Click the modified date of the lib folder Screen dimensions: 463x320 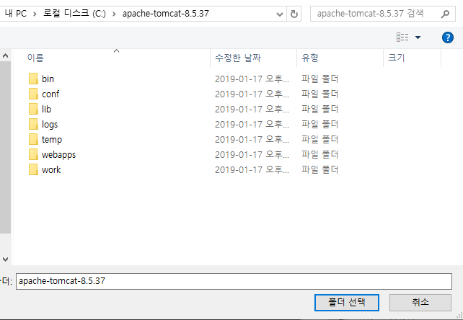point(252,109)
